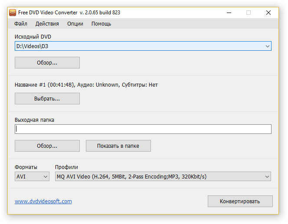Click Обзор button under source DVD
The width and height of the screenshot is (288, 224).
(47, 63)
